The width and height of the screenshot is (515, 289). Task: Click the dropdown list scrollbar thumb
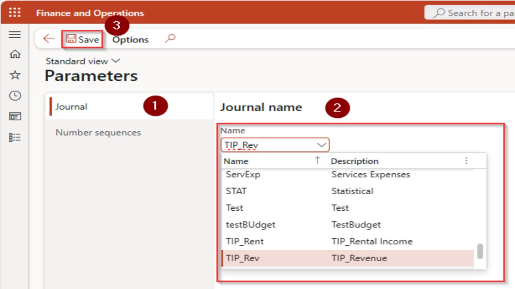[480, 251]
